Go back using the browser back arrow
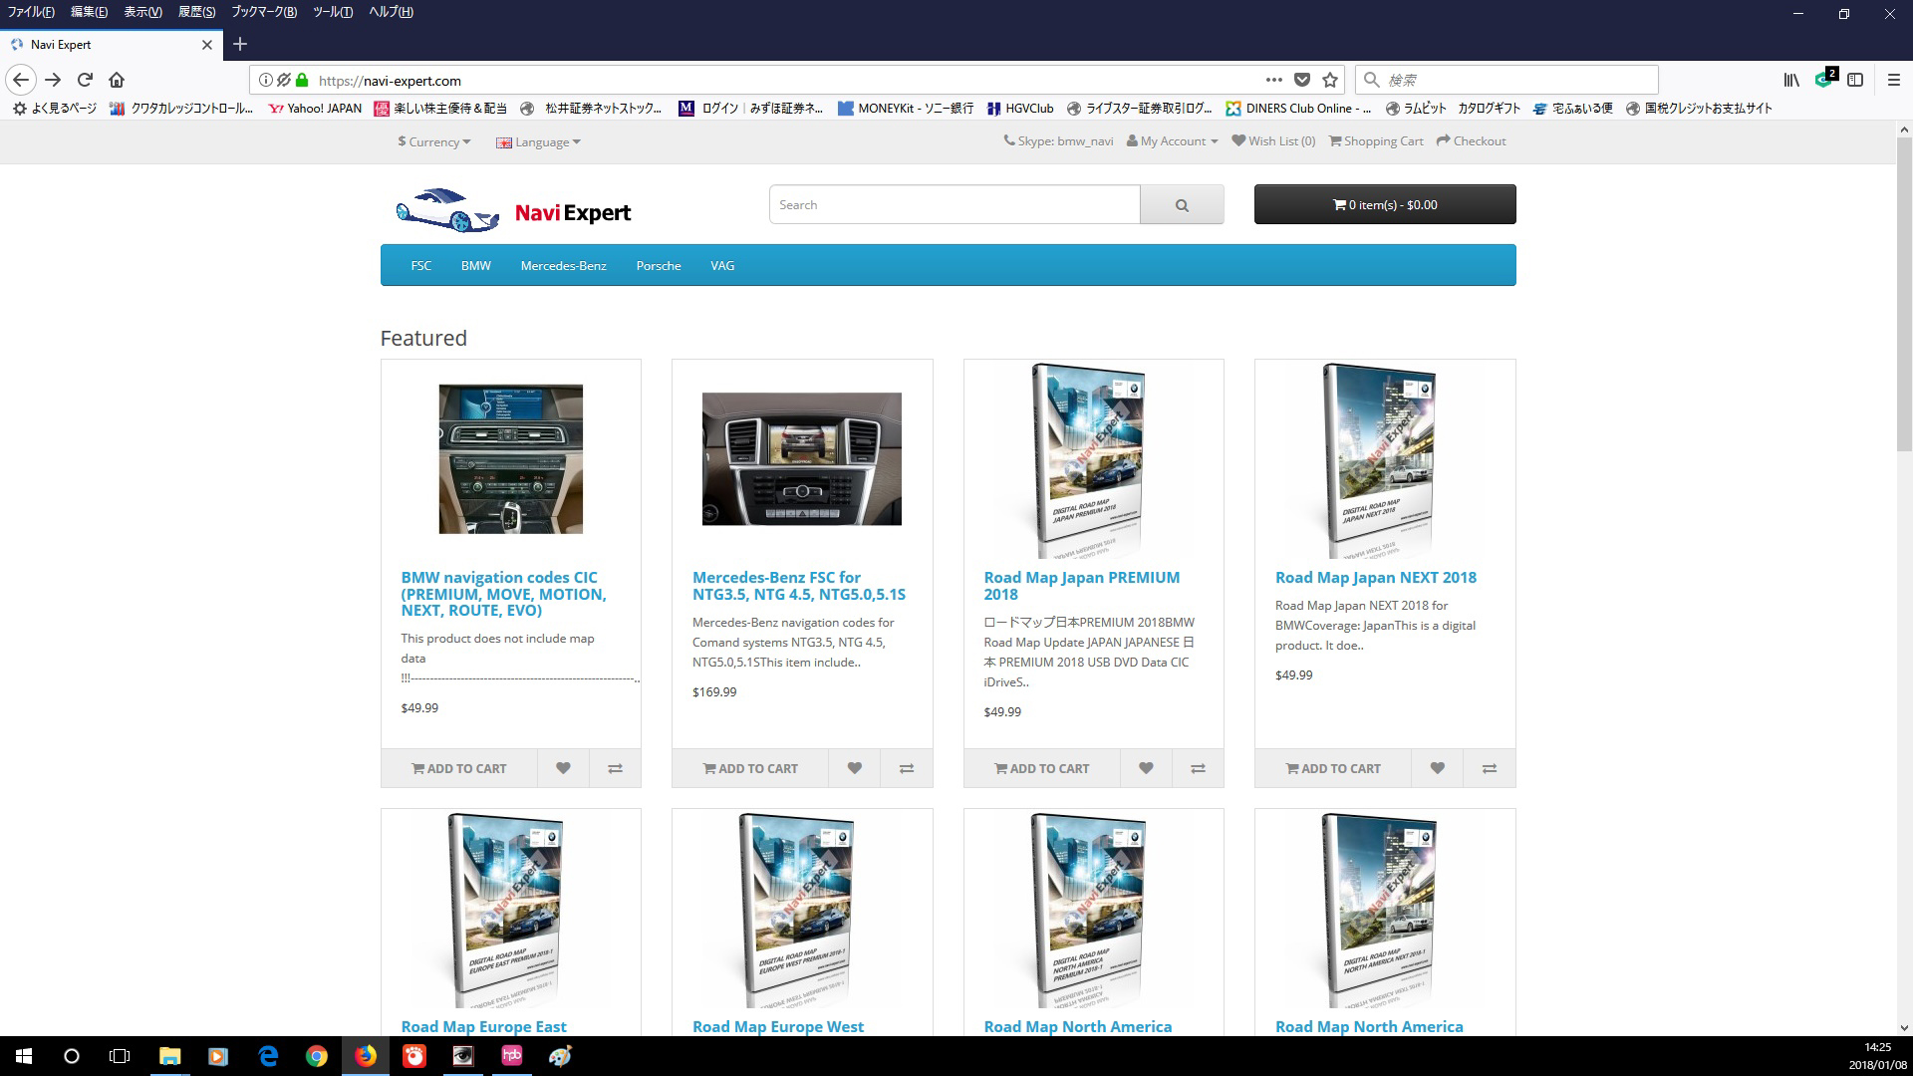This screenshot has height=1076, width=1913. pos(21,80)
